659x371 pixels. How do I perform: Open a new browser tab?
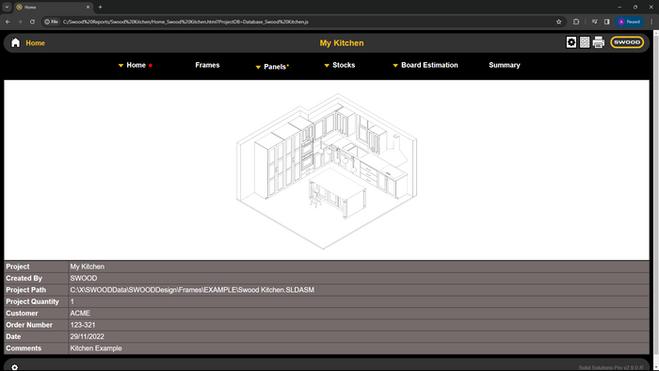(100, 8)
